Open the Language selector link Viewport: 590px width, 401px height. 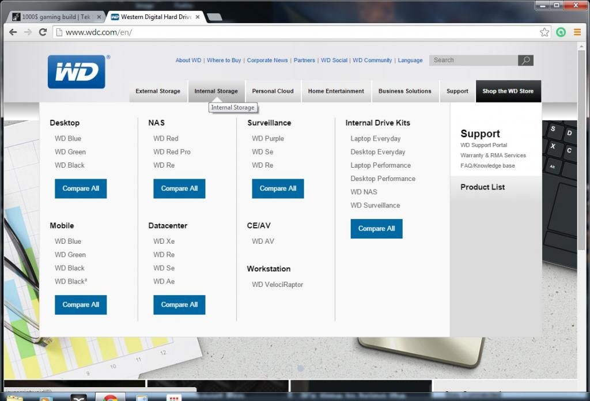tap(410, 60)
